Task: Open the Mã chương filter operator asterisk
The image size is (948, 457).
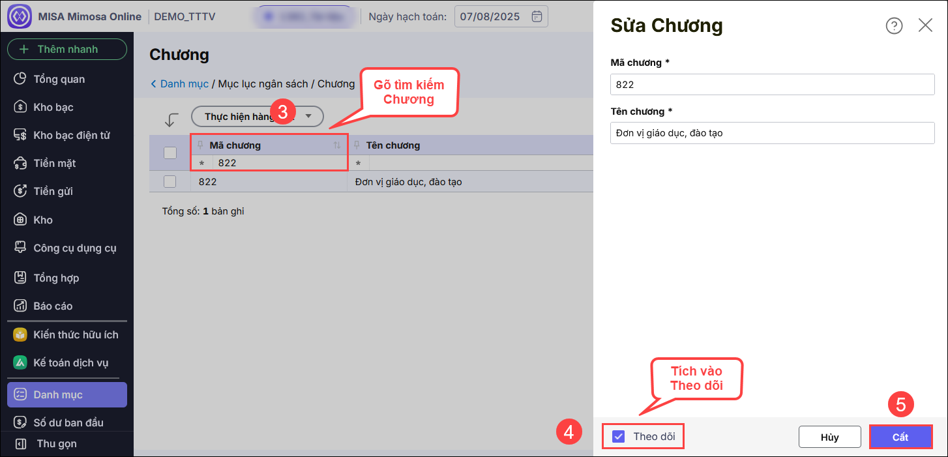Action: pyautogui.click(x=201, y=163)
